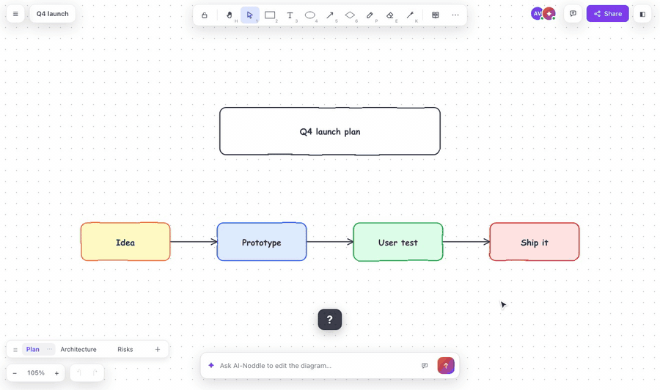Zoom out with the minus button
Viewport: 660px width, 390px height.
point(15,373)
